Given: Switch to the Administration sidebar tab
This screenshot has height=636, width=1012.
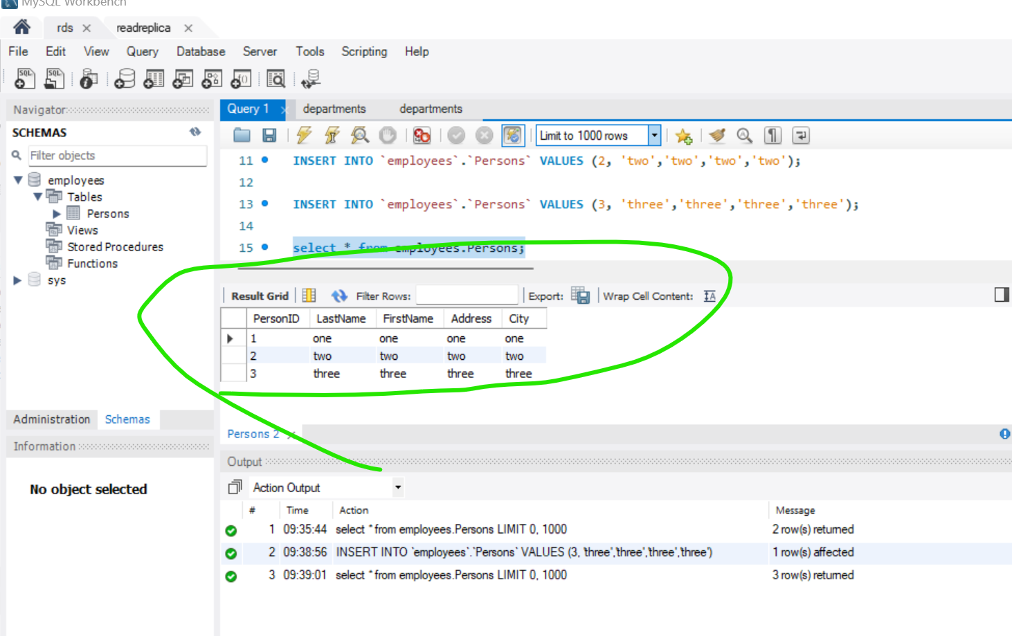Looking at the screenshot, I should click(51, 419).
